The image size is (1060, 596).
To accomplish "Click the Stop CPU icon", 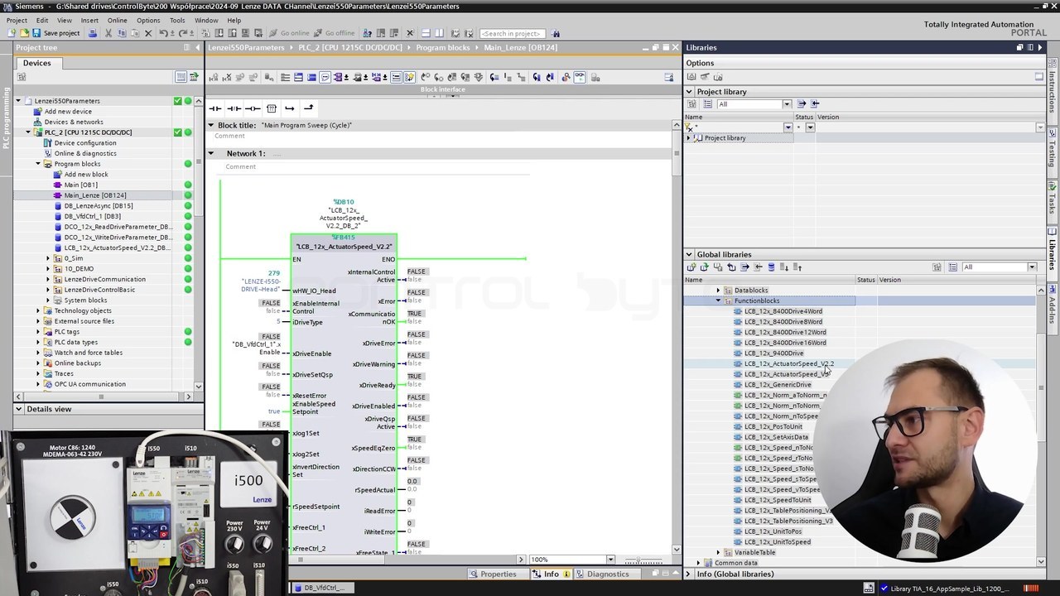I will click(x=394, y=33).
